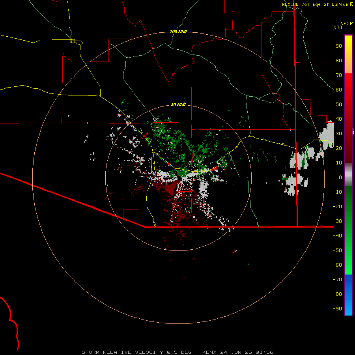Screen dimensions: 355x355
Task: Click the KEMX station identifier in the caption
Action: point(209,352)
